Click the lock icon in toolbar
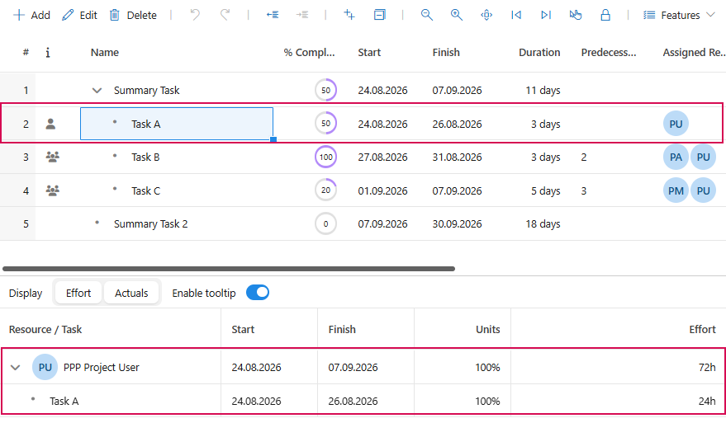 [605, 16]
